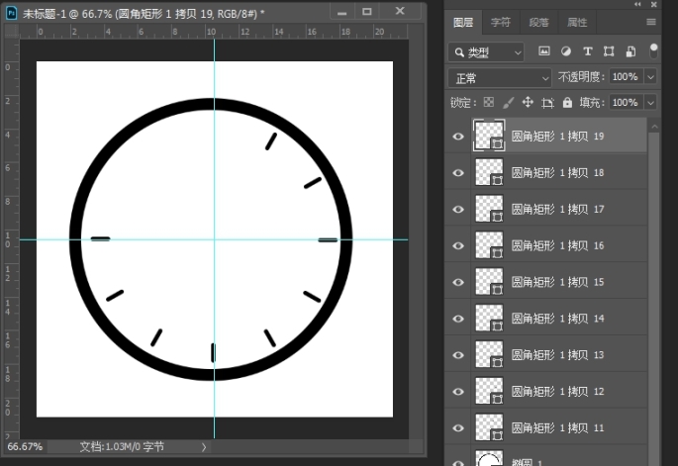Filter layers by shape layer type

click(x=609, y=51)
